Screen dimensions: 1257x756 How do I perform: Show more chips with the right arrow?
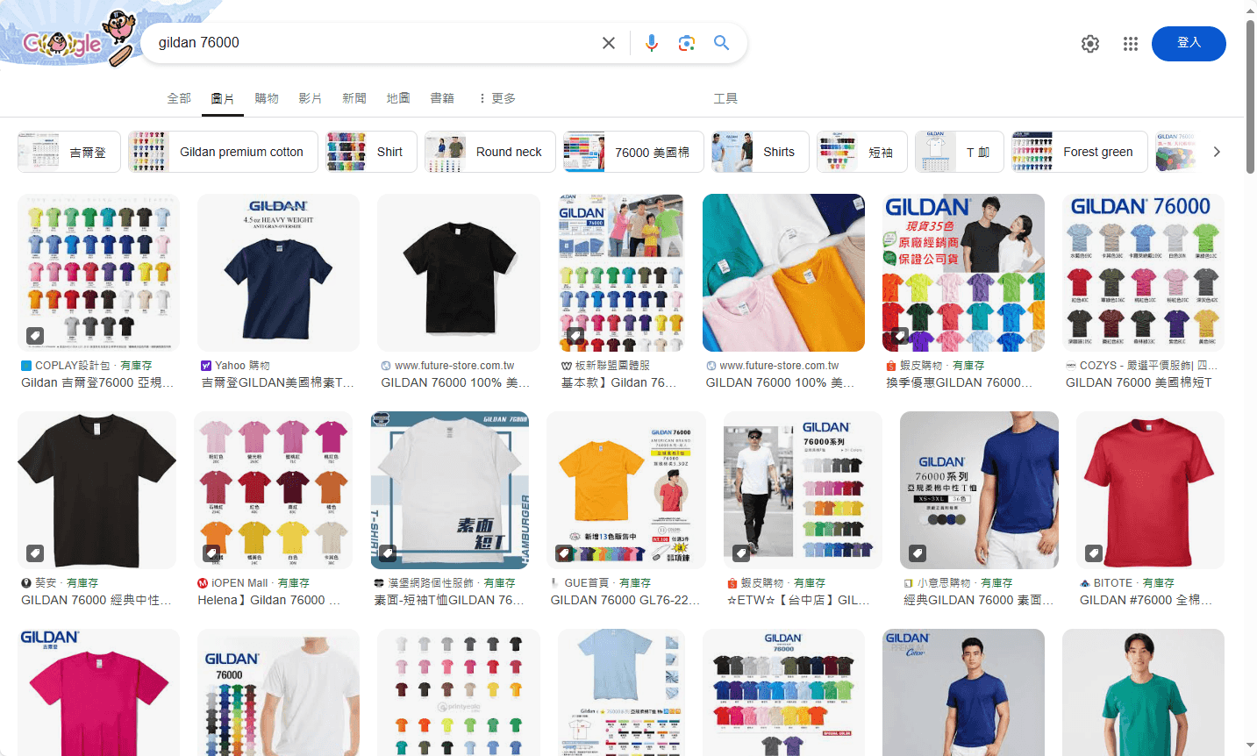(x=1217, y=152)
